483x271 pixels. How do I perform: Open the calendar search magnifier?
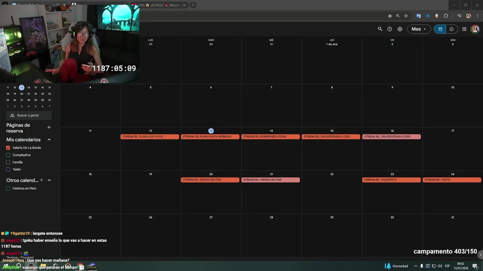(380, 29)
